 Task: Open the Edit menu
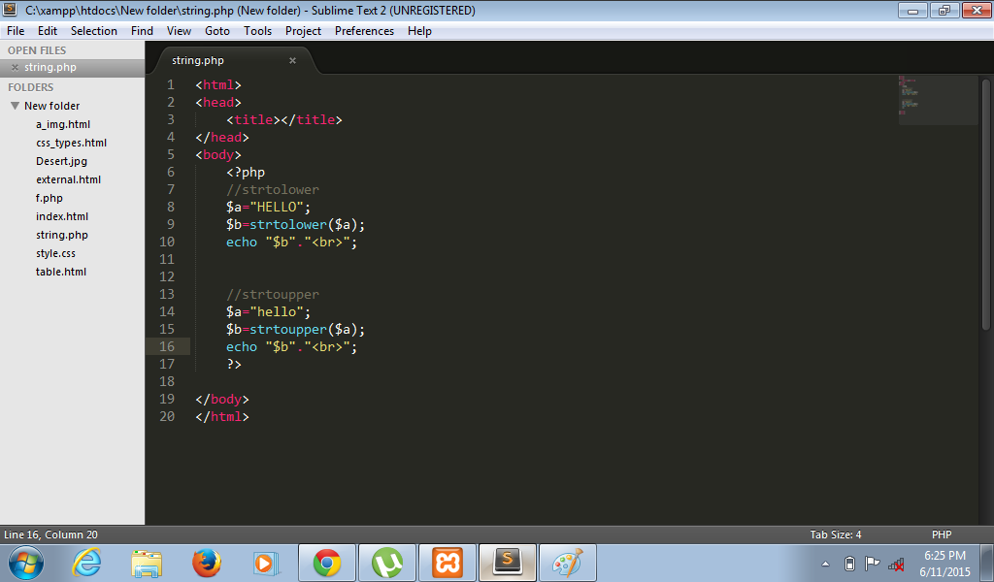click(x=48, y=31)
